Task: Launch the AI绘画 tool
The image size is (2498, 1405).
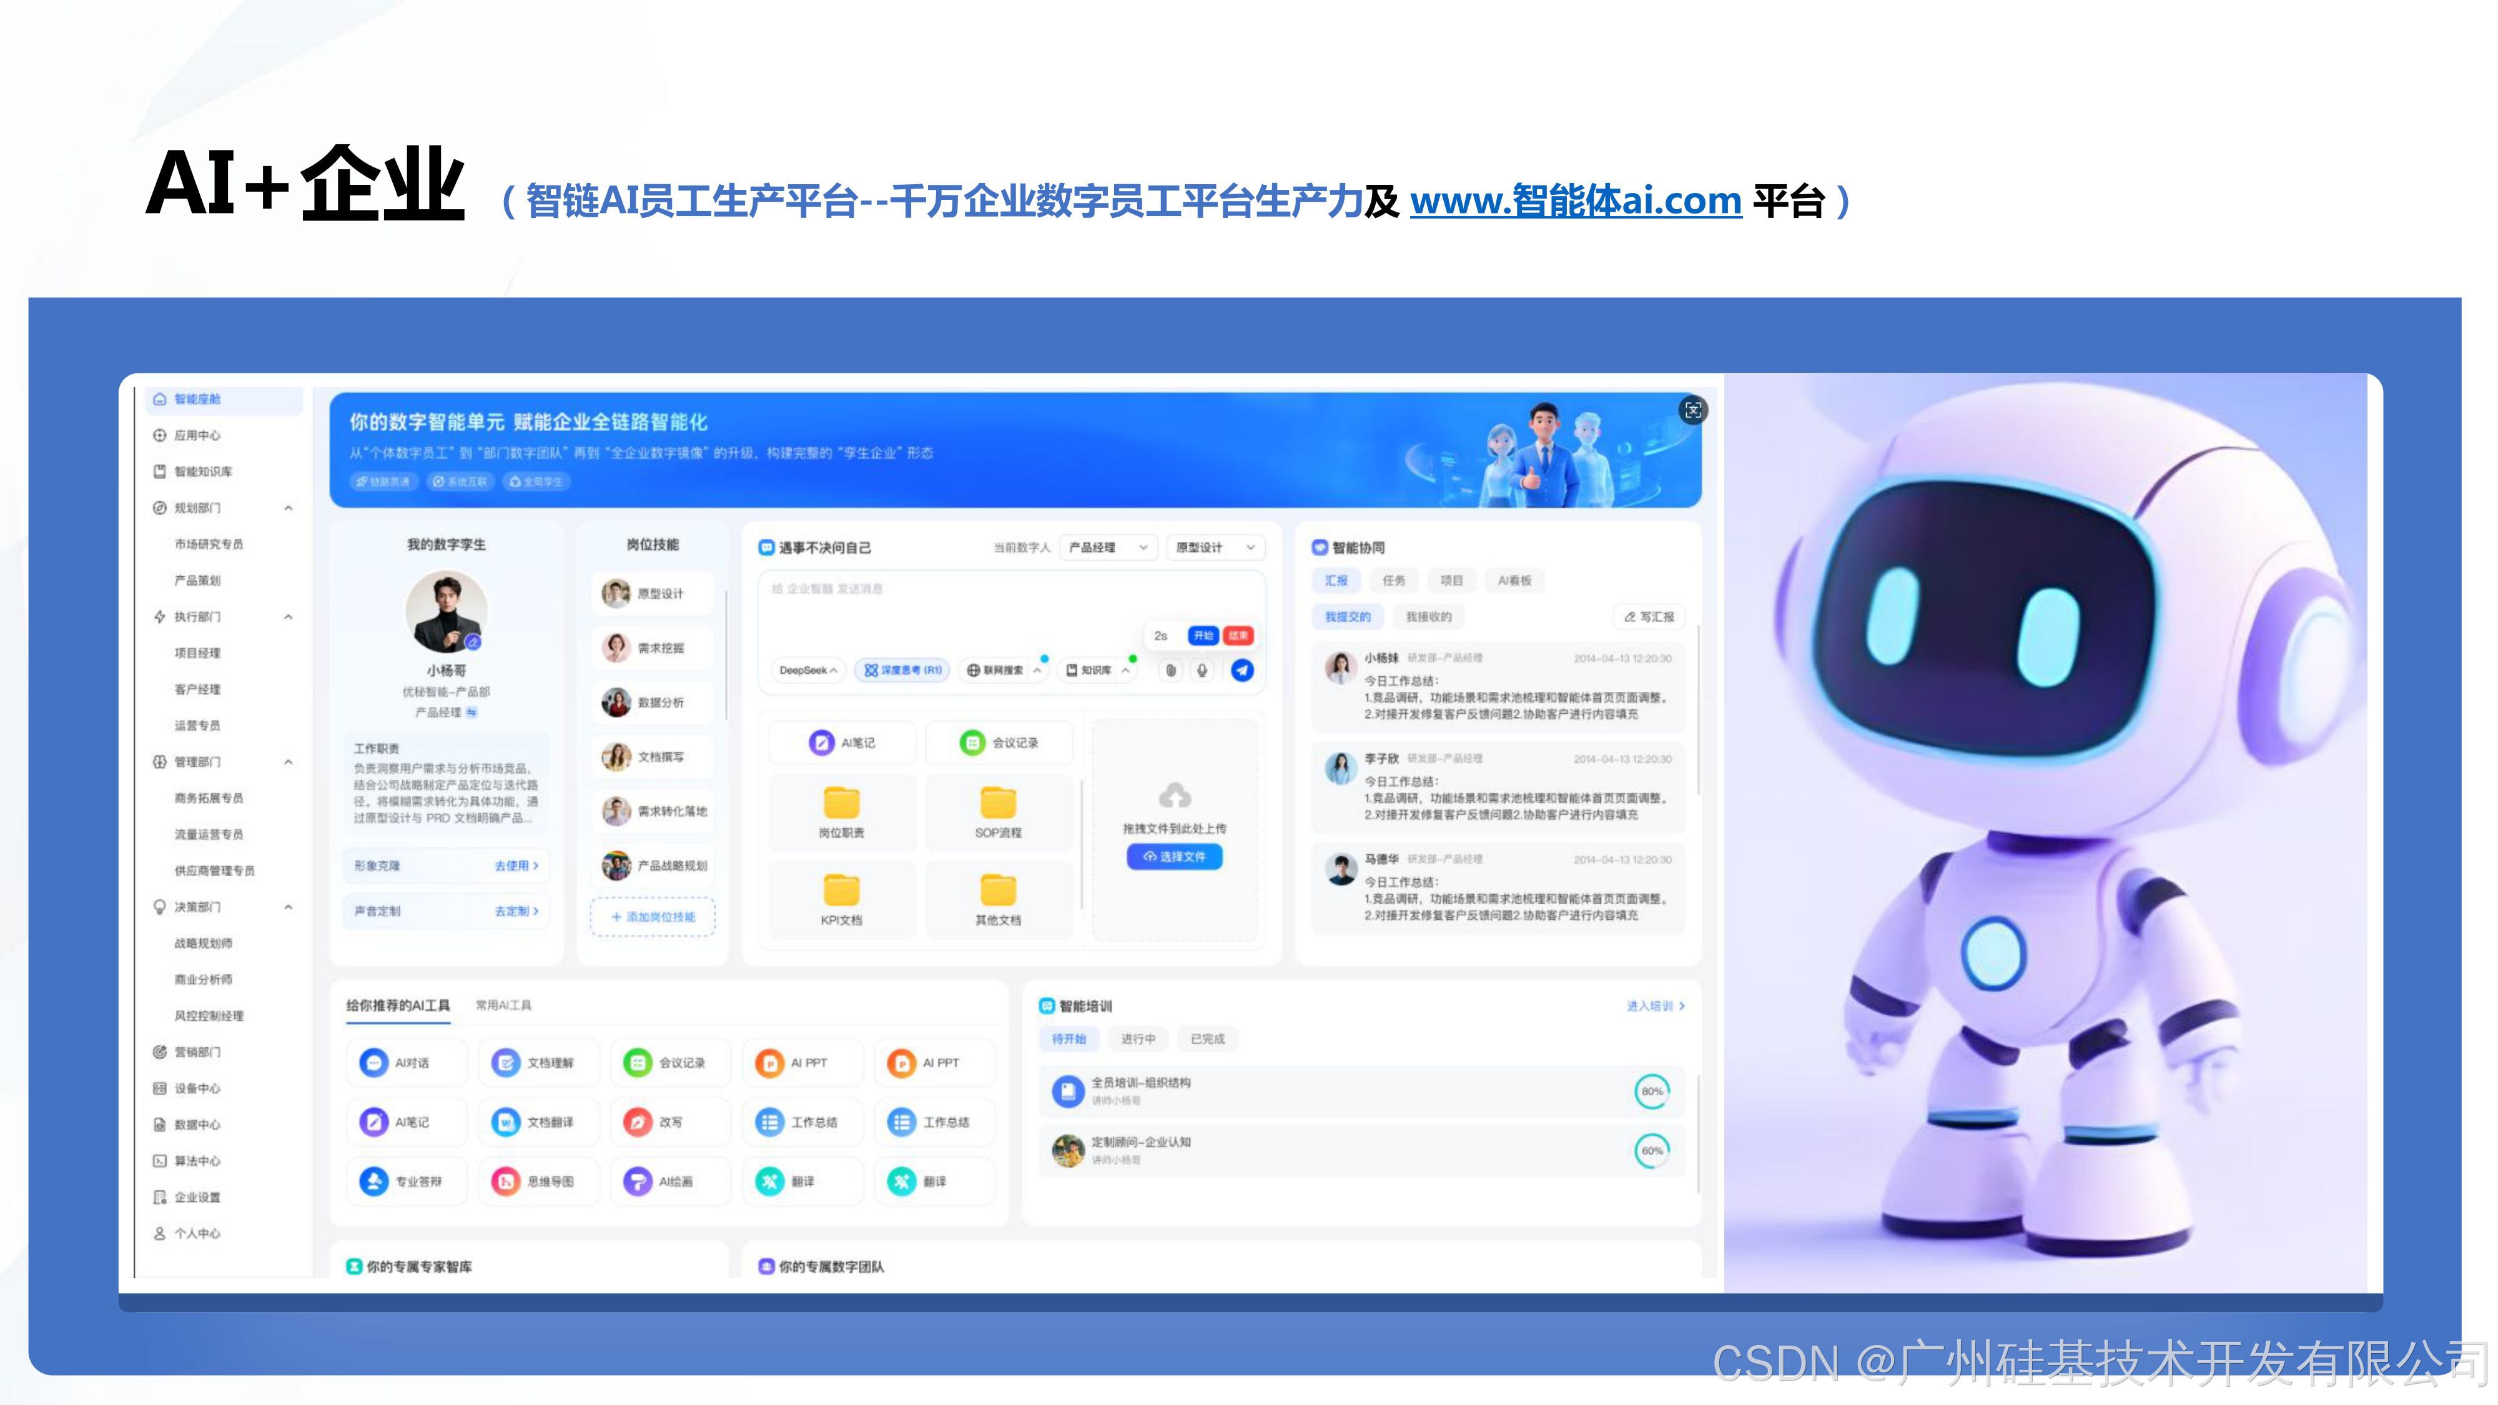Action: click(x=670, y=1181)
